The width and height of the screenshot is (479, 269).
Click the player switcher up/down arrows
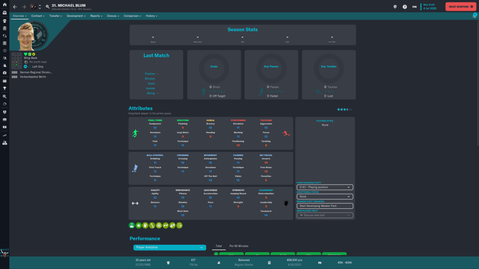(39, 7)
